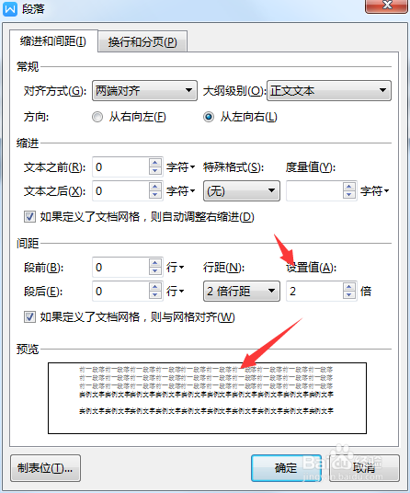Open the 字符 unit dropdown for 文本之后
This screenshot has width=410, height=493.
coord(180,190)
